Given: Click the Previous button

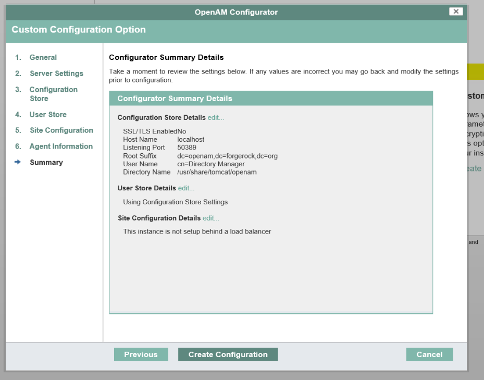Looking at the screenshot, I should [x=141, y=354].
